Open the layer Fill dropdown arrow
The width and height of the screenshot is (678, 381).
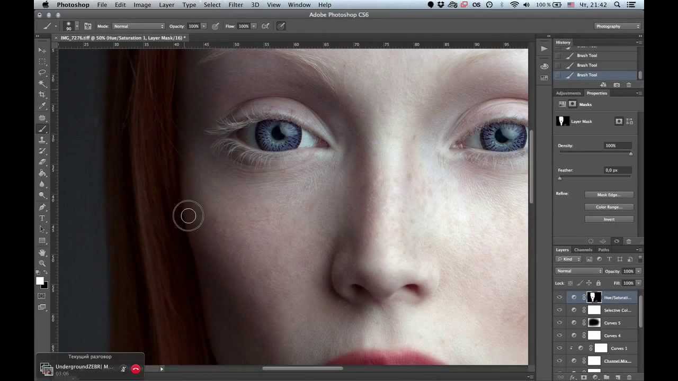click(638, 283)
